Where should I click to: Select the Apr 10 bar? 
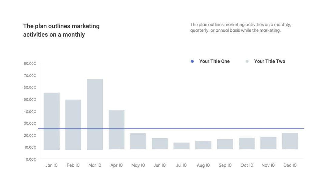[x=116, y=129]
